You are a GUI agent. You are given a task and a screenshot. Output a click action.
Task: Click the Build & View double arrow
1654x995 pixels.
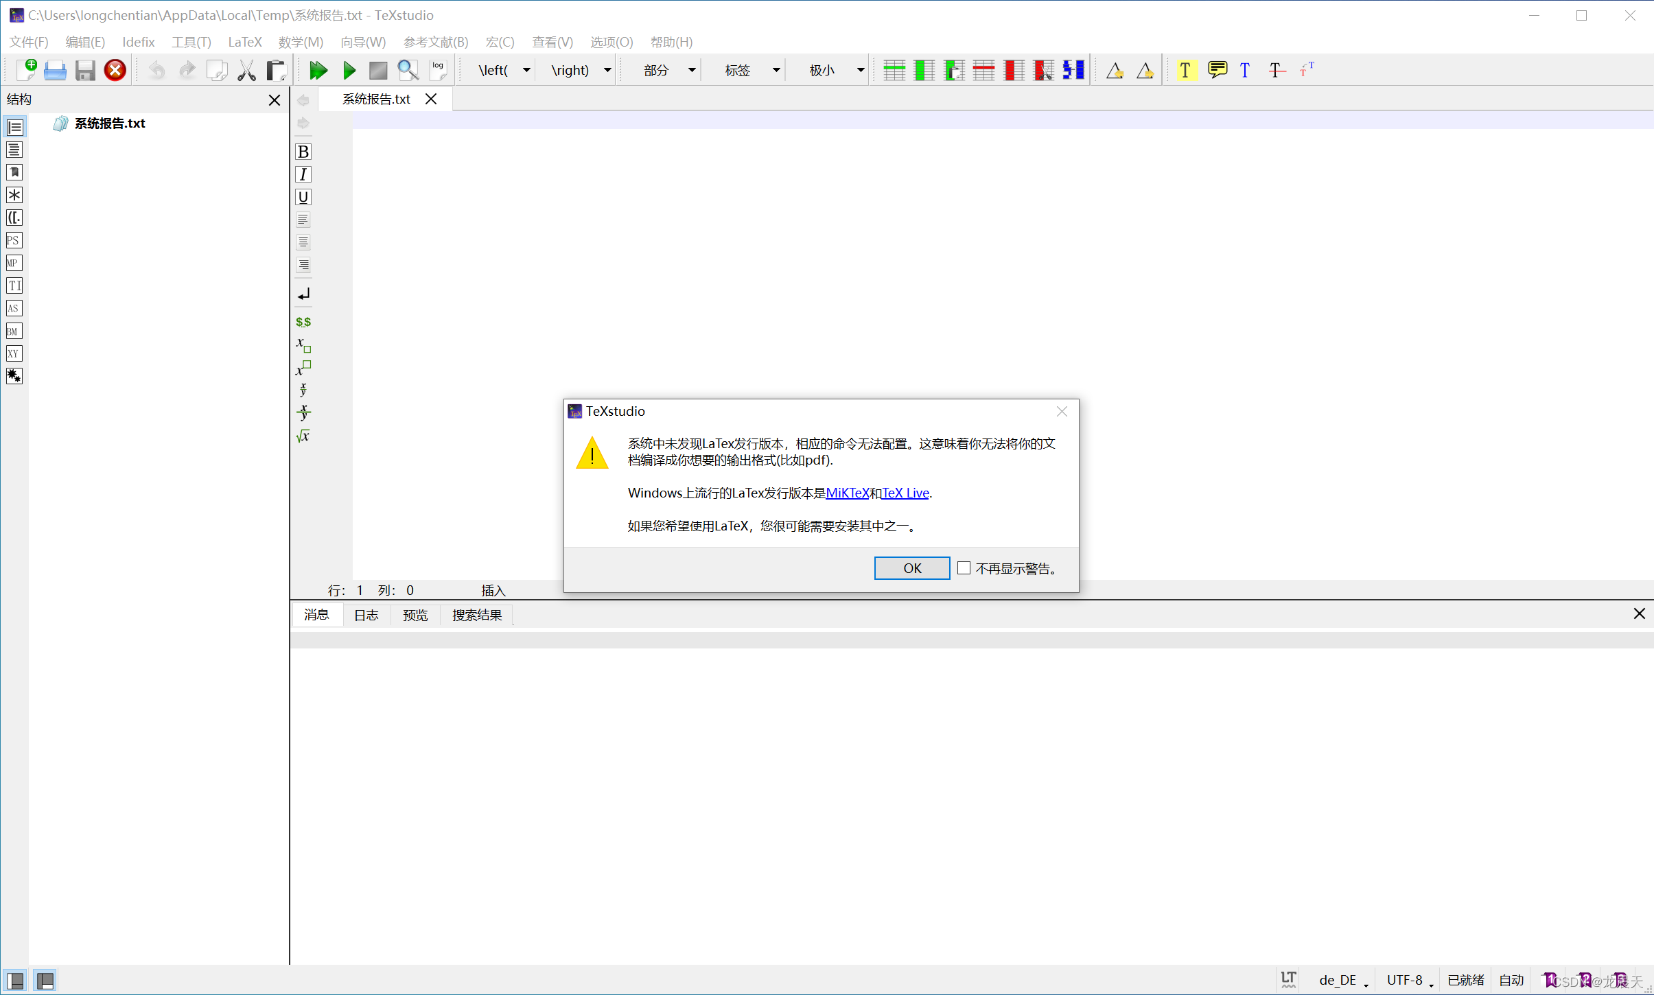318,70
